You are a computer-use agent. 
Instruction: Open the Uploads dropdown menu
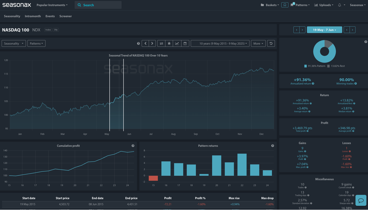pos(324,5)
